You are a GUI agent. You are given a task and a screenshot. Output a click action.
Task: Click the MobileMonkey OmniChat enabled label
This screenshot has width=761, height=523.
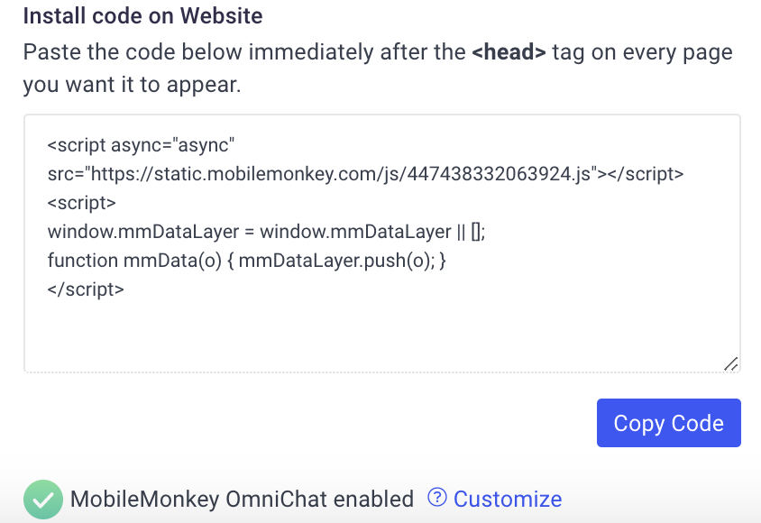pos(242,499)
